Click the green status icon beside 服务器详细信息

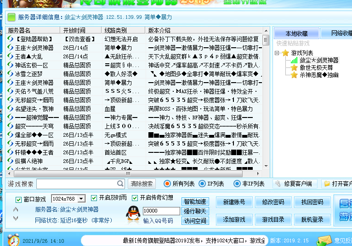pos(11,17)
